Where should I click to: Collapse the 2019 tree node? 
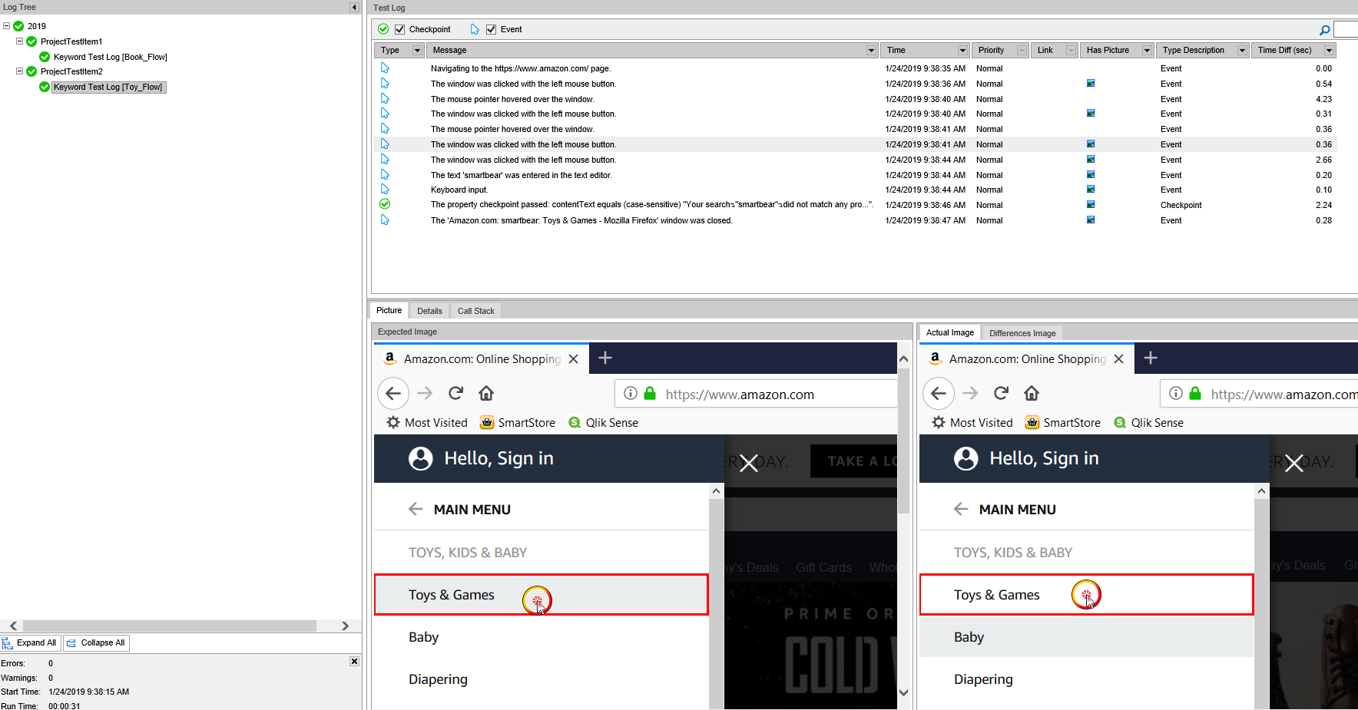click(x=6, y=26)
